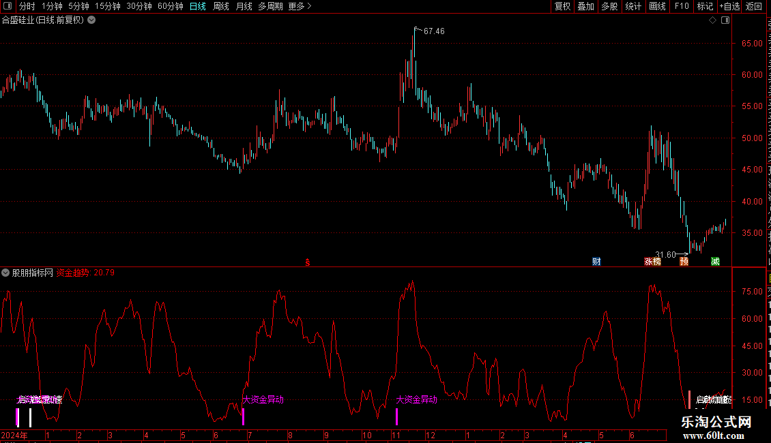Toggle the right side panel icon
771x443 pixels.
tap(725, 20)
